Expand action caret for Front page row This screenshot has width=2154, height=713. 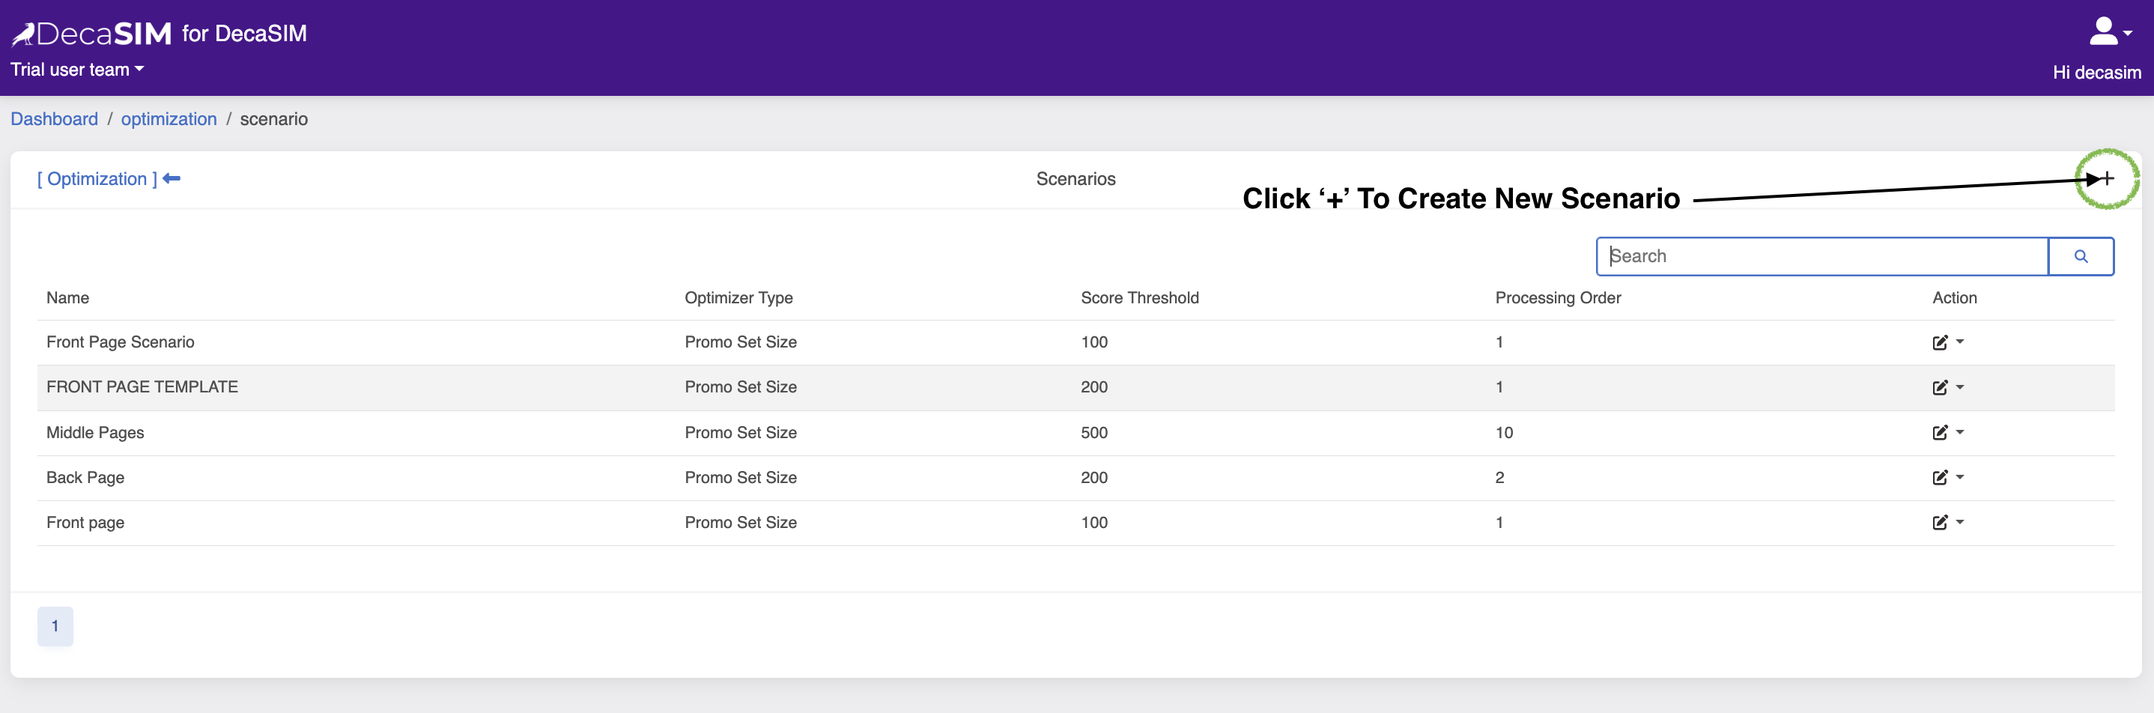pyautogui.click(x=1960, y=523)
